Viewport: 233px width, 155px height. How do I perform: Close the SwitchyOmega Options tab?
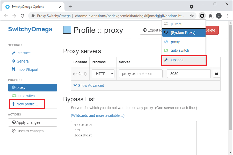pos(60,7)
